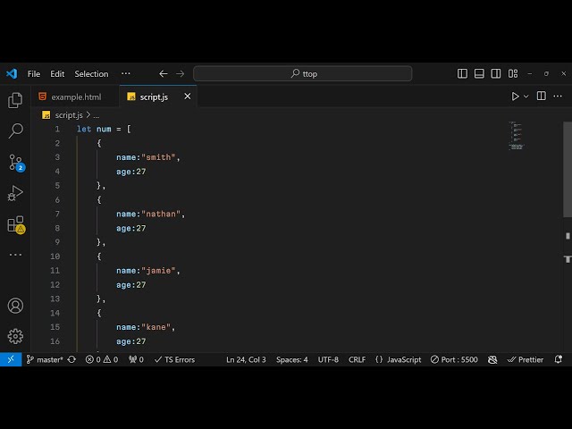Viewport: 572px width, 429px height.
Task: Click the Run Code play button
Action: (515, 97)
